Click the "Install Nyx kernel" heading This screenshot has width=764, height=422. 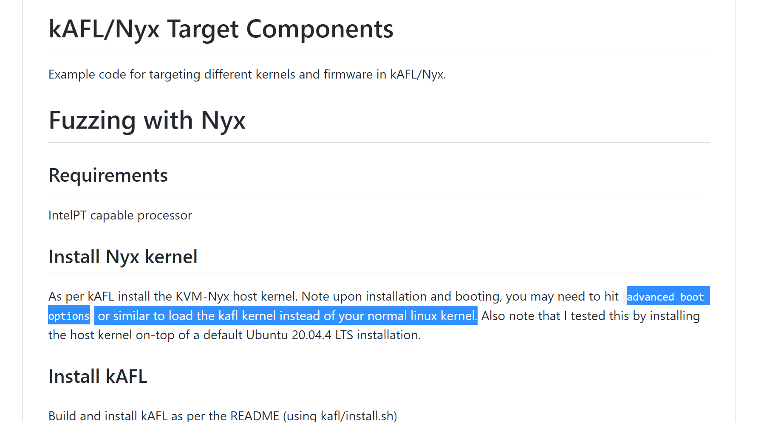(x=123, y=257)
